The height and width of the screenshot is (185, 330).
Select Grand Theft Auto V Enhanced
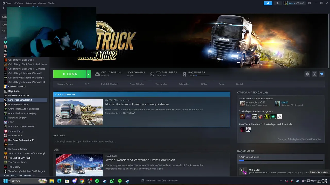click(24, 109)
